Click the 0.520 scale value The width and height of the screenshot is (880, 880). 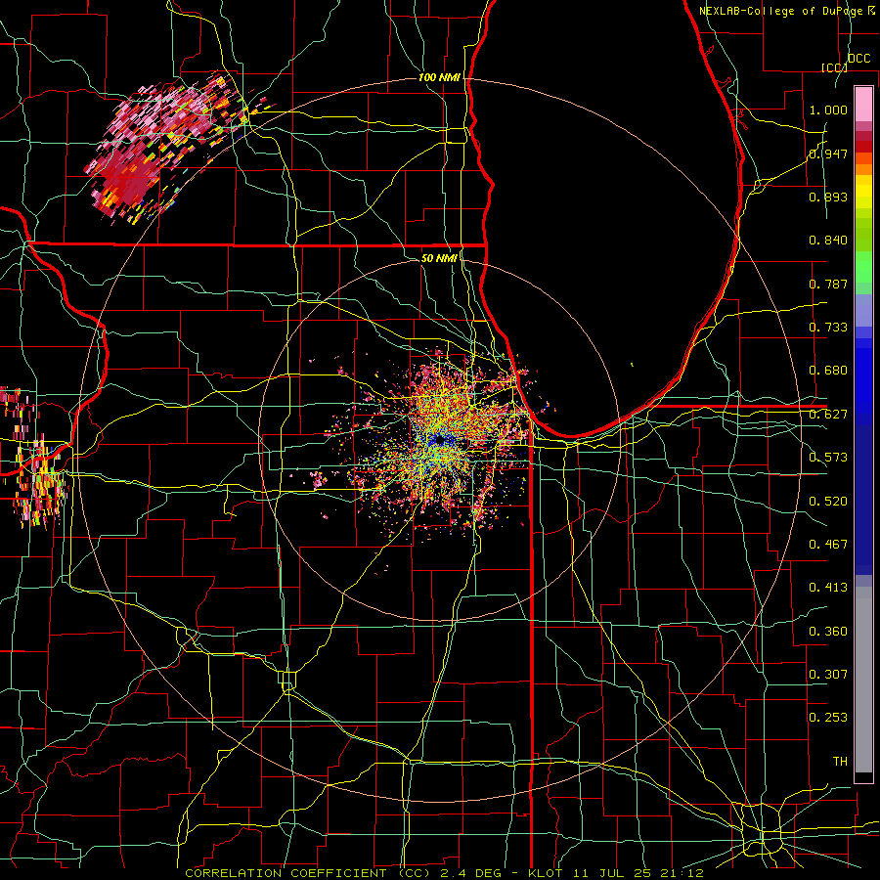828,501
